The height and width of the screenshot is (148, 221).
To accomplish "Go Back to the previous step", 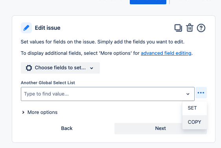I will coord(67,128).
